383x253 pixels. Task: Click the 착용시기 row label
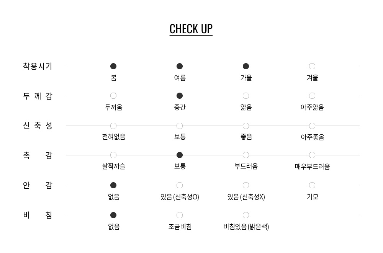[x=38, y=66]
